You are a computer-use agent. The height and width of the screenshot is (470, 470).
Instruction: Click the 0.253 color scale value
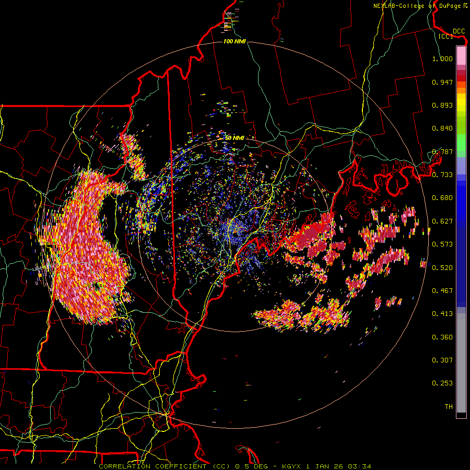pyautogui.click(x=442, y=383)
